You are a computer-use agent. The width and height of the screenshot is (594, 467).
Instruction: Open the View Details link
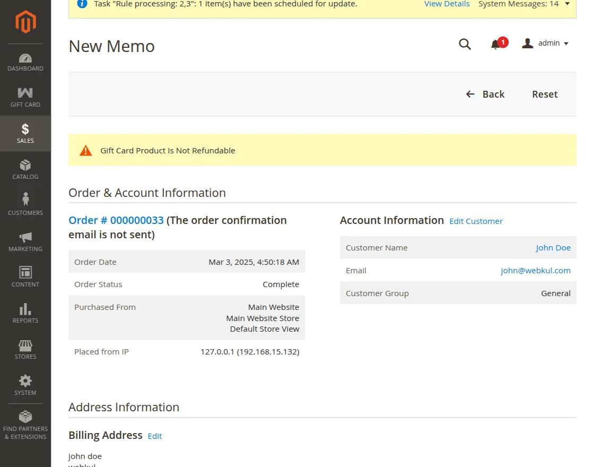[x=447, y=4]
